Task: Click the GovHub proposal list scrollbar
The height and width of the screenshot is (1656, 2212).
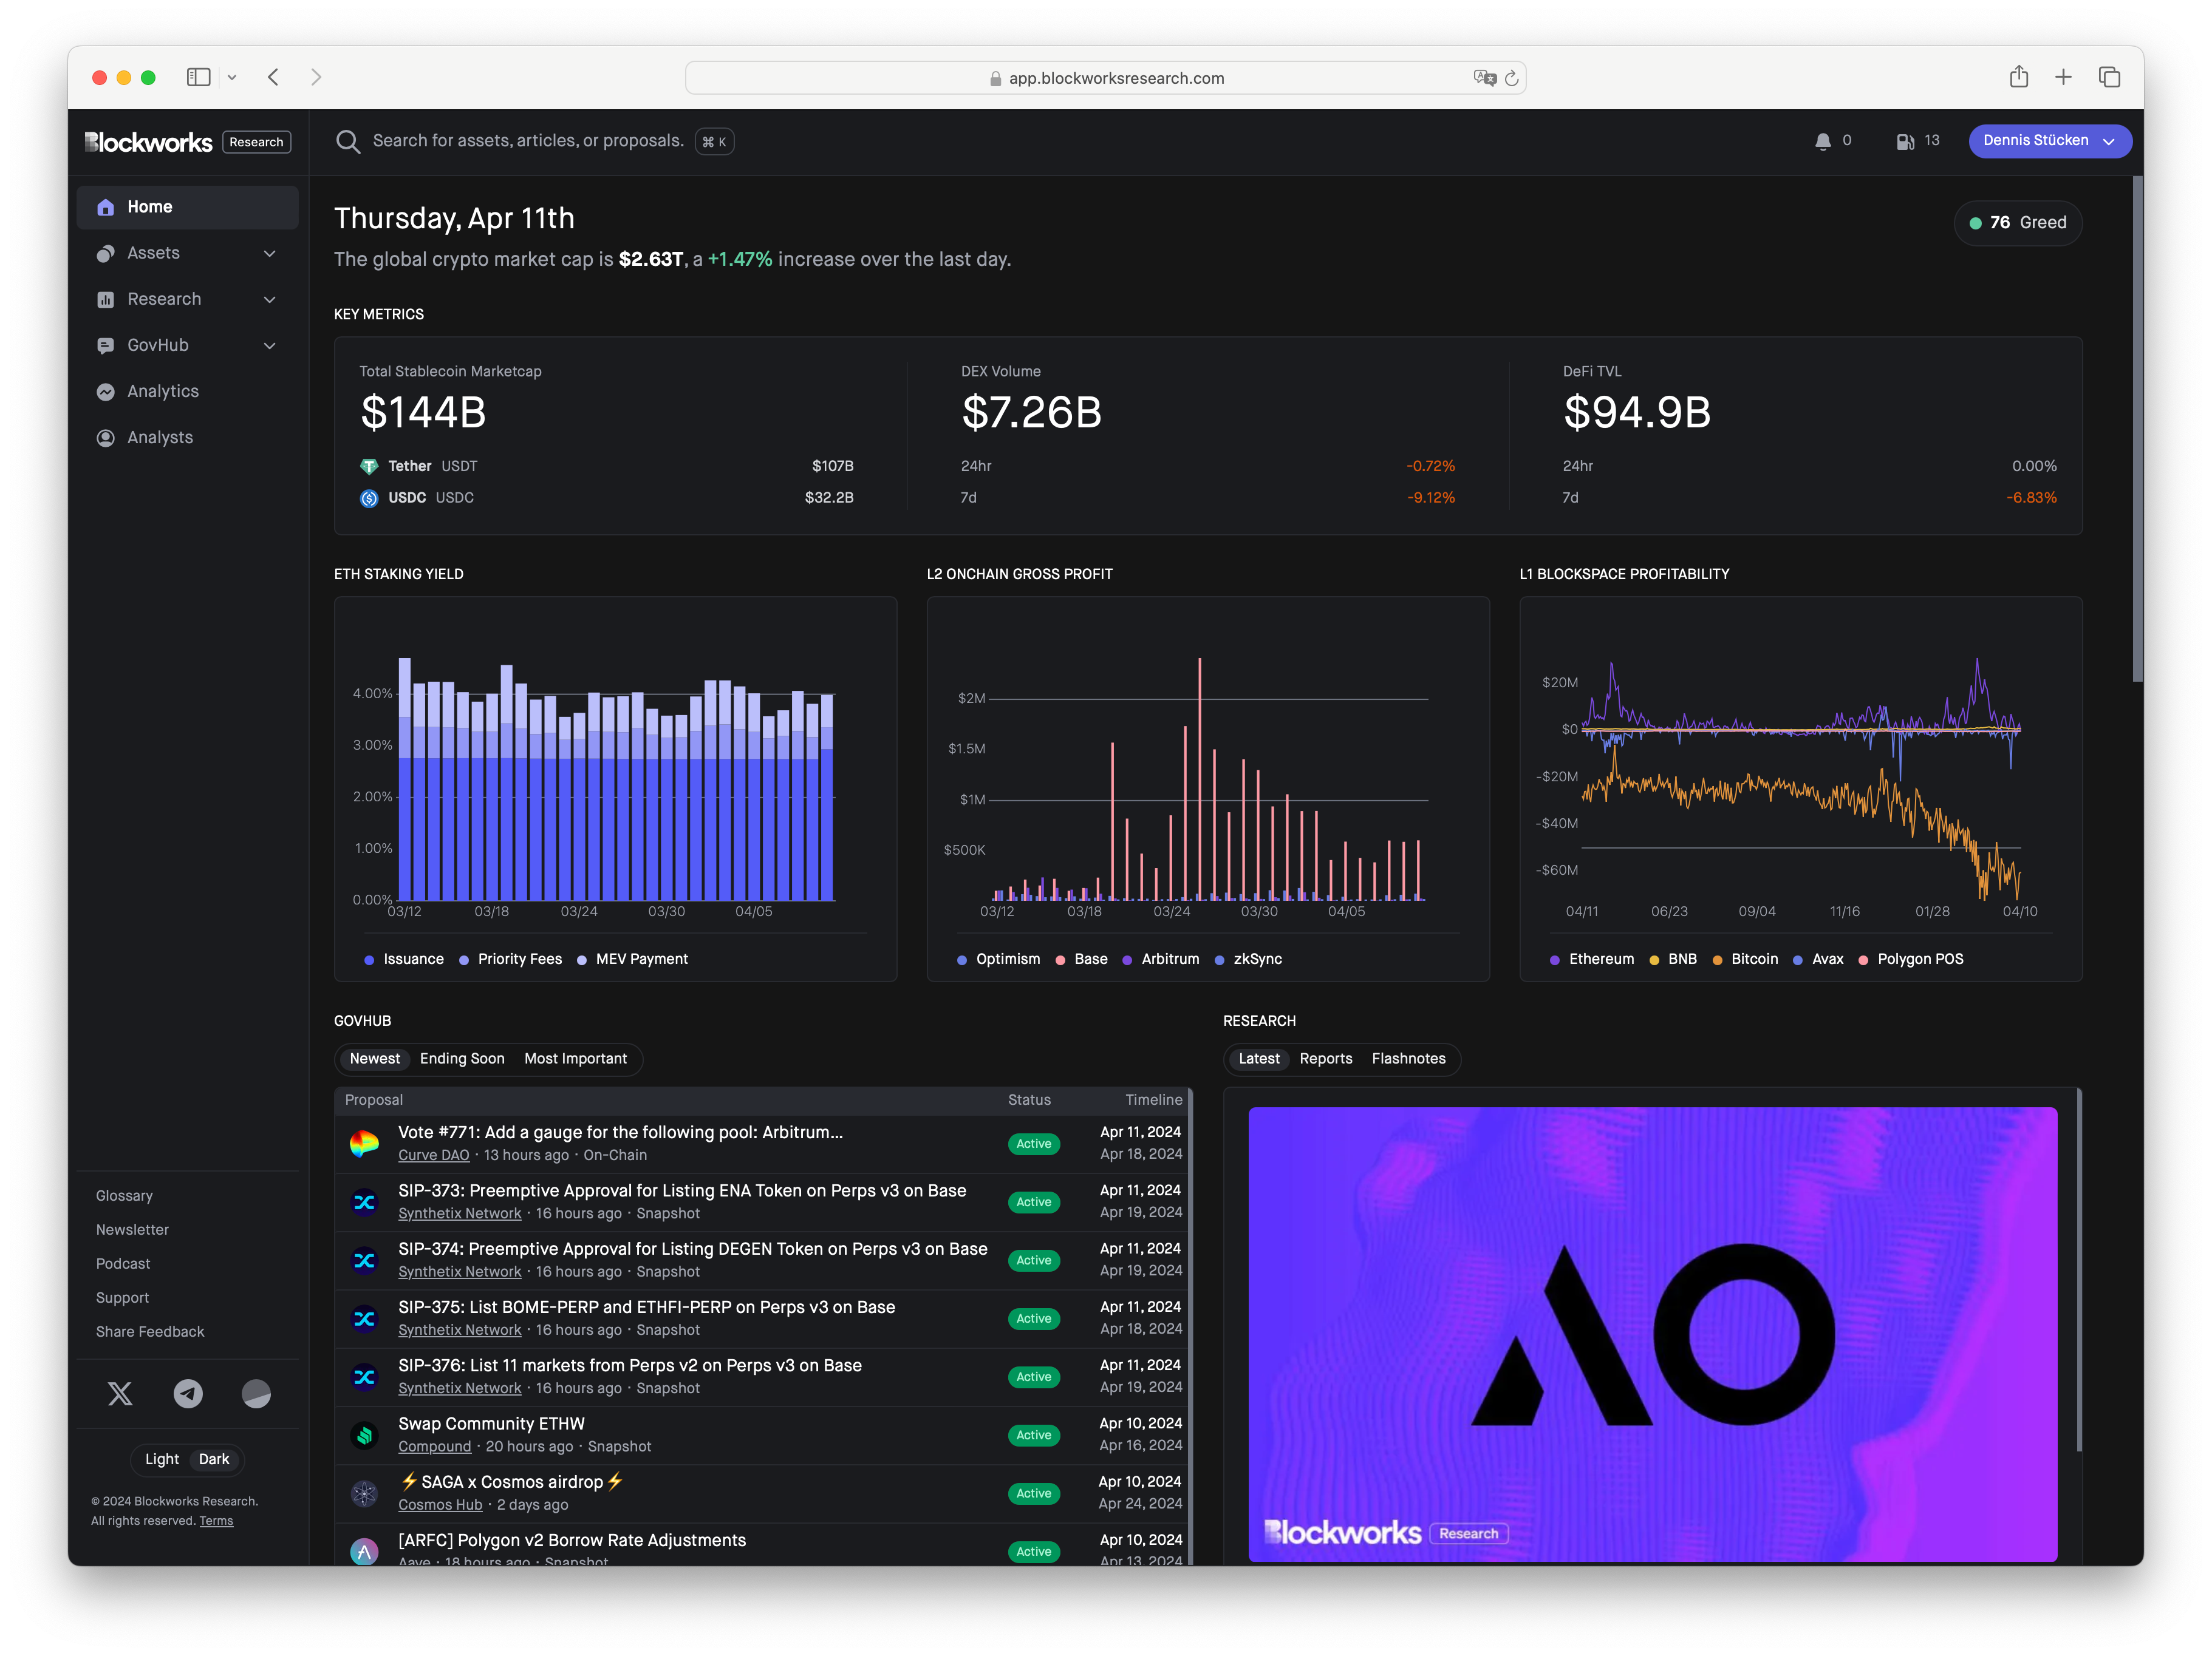Action: (x=1189, y=1326)
